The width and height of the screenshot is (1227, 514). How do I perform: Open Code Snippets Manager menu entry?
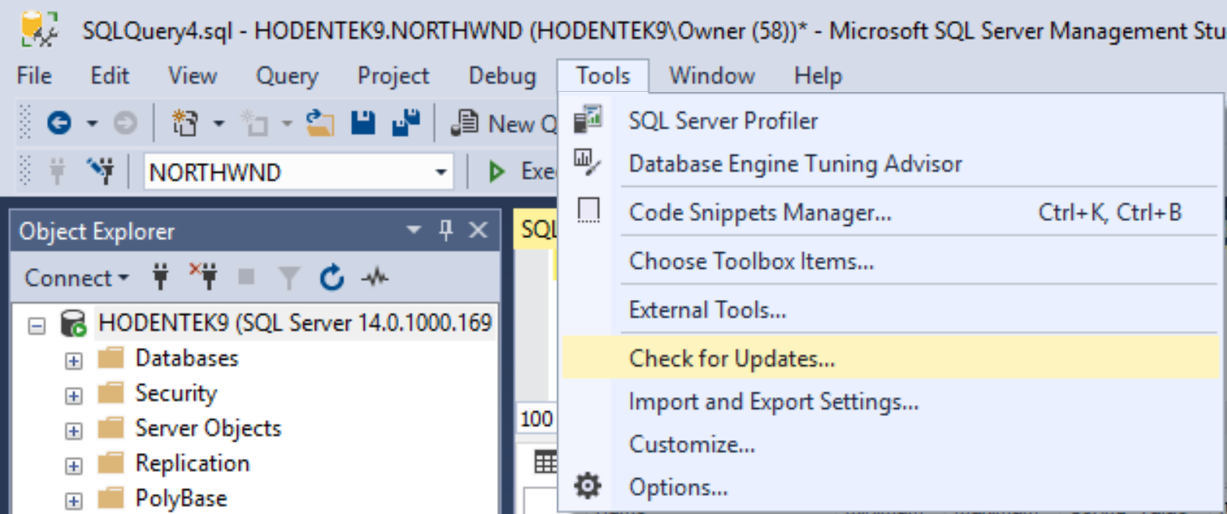click(x=890, y=212)
